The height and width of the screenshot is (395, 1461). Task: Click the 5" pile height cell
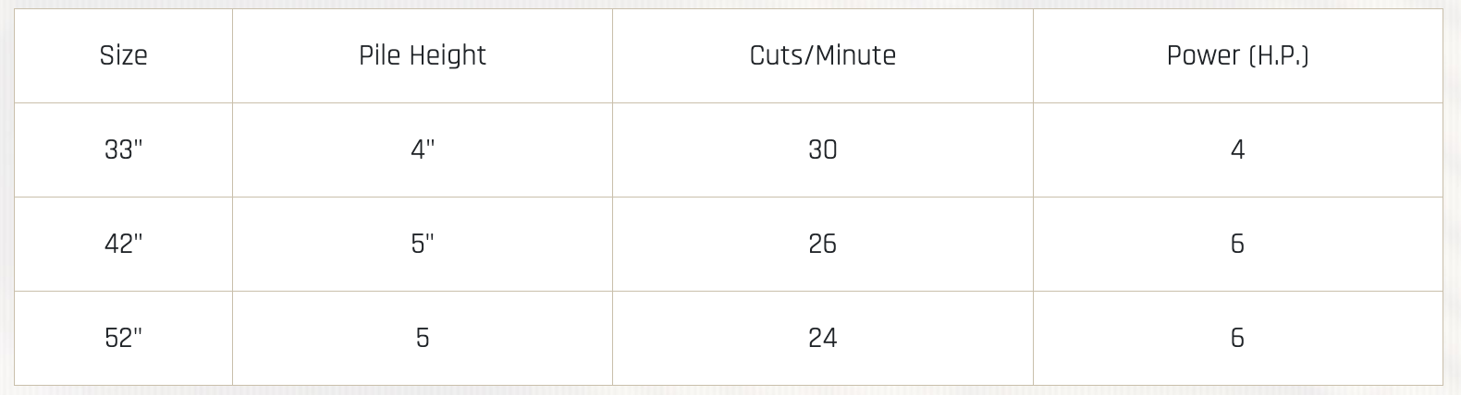pyautogui.click(x=423, y=244)
